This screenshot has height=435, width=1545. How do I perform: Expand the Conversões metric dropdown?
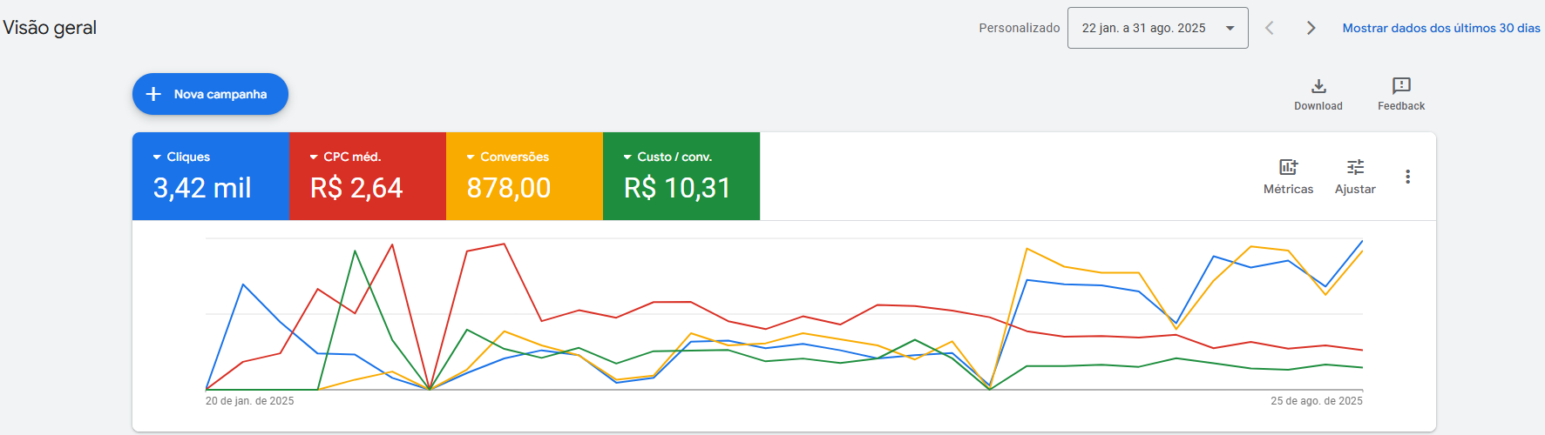[x=471, y=157]
